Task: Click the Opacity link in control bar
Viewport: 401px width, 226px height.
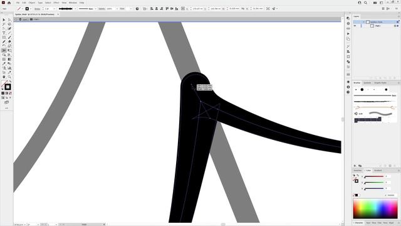Action: (102, 9)
